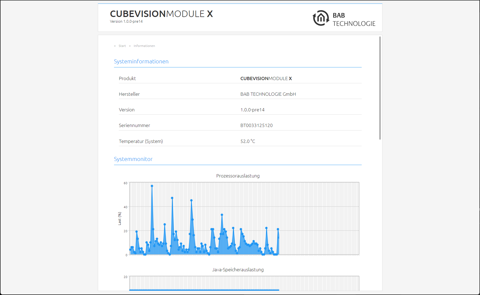
Task: Click the page's vertical scrollbar thumb
Action: 380,88
